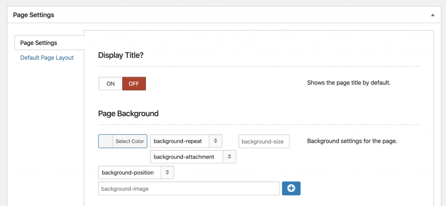The image size is (446, 206).
Task: Collapse the Page Settings panel using header triangle
Action: click(432, 15)
